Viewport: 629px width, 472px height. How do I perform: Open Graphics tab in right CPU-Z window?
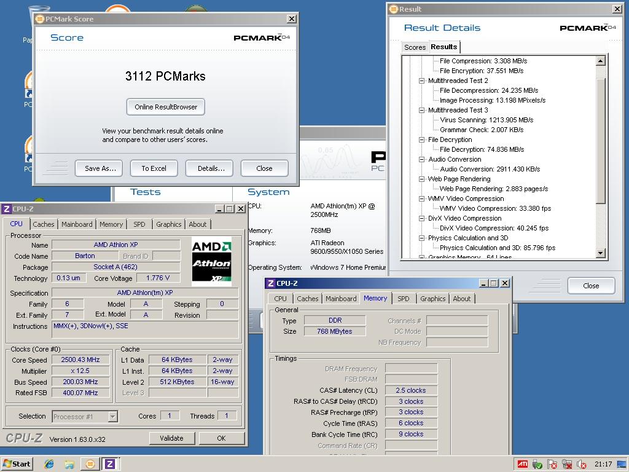pos(433,299)
